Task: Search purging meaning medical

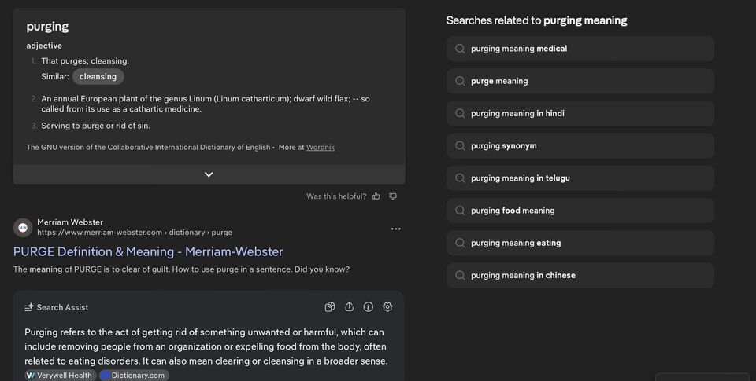Action: point(580,49)
